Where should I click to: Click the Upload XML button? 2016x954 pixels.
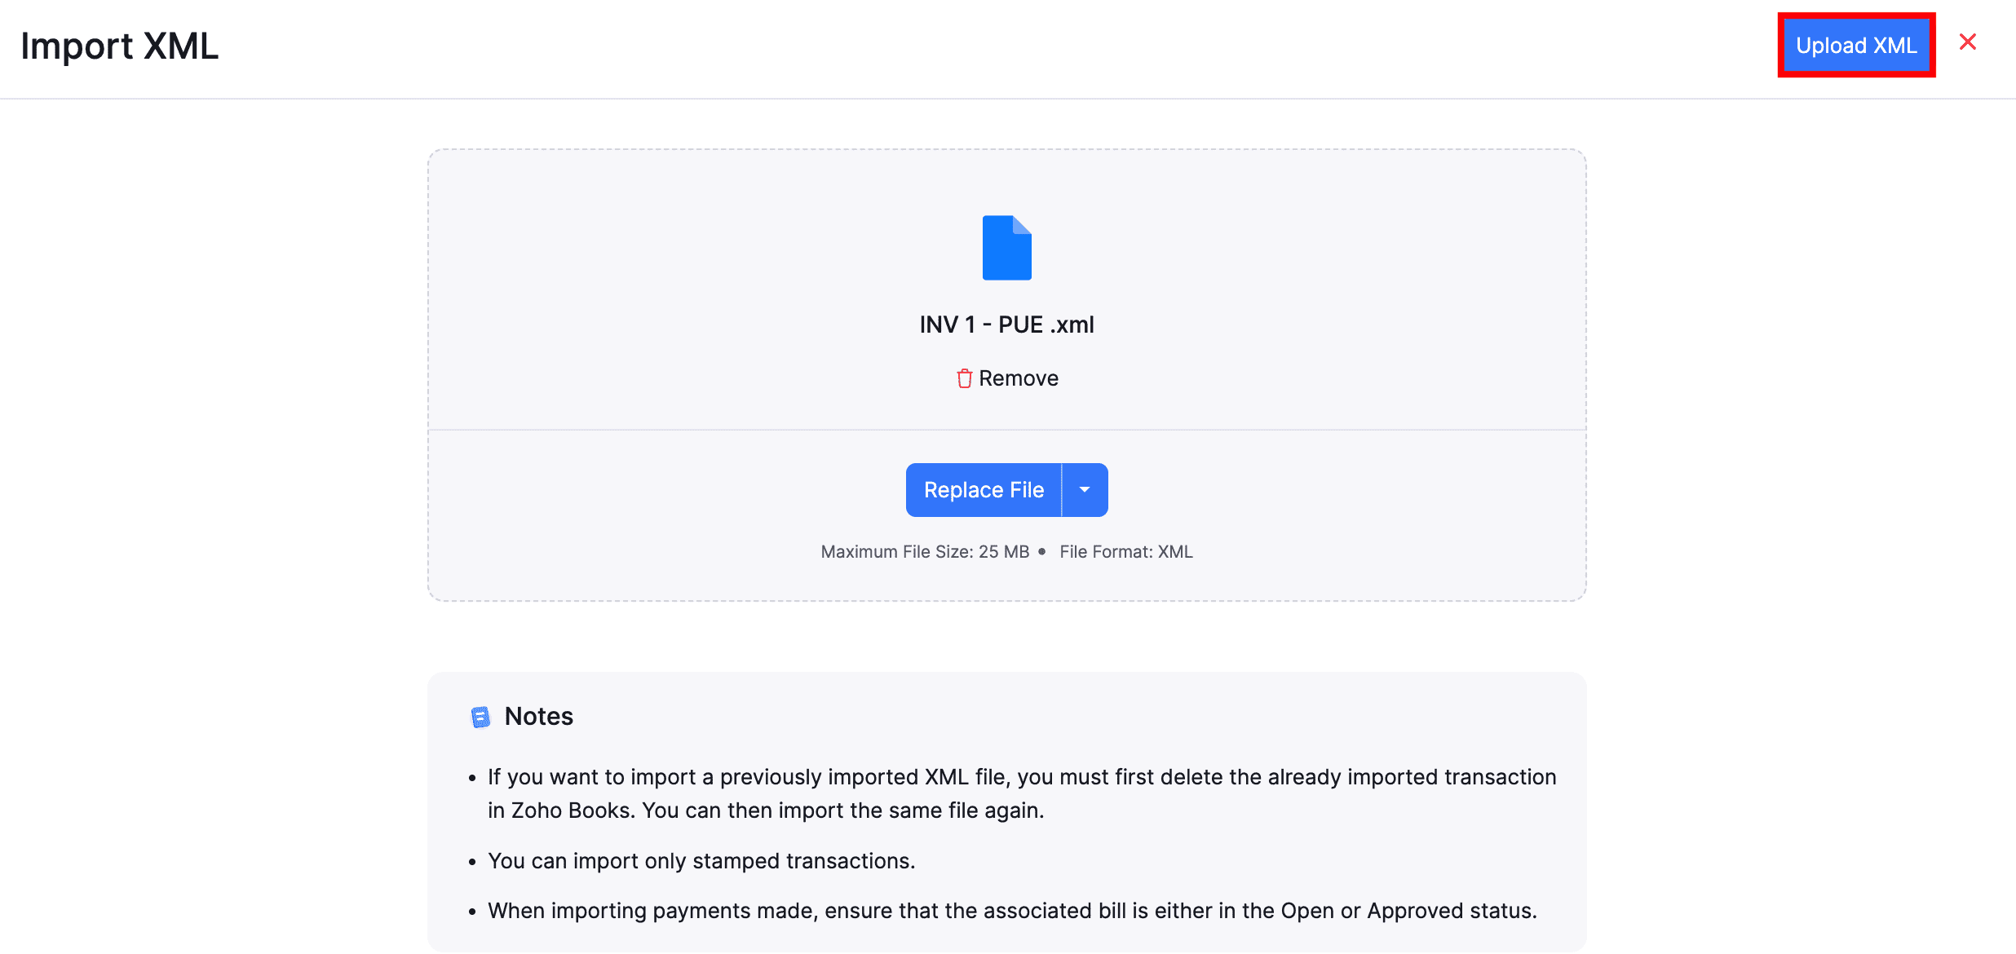click(1856, 46)
